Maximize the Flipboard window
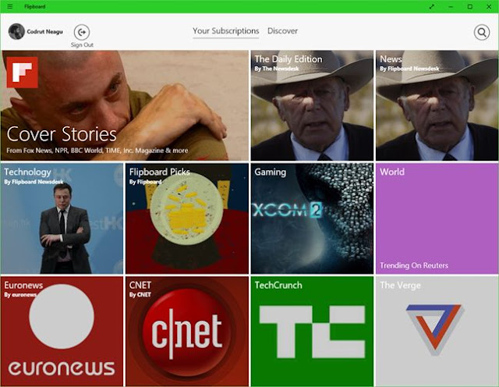The width and height of the screenshot is (499, 387). pyautogui.click(x=469, y=6)
